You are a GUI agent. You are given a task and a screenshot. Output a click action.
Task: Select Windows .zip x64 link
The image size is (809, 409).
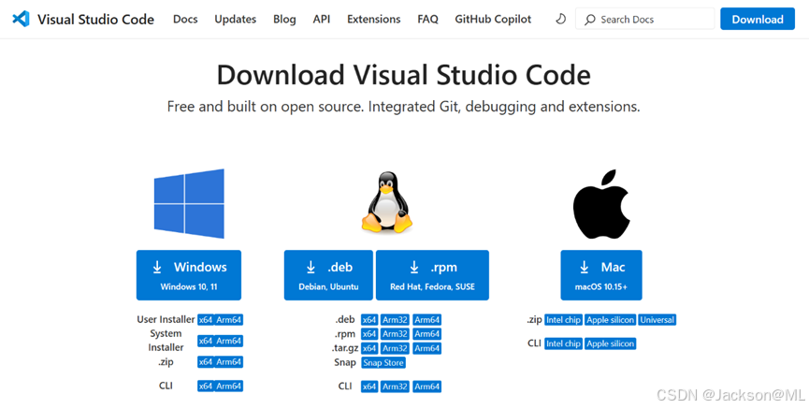click(x=206, y=362)
